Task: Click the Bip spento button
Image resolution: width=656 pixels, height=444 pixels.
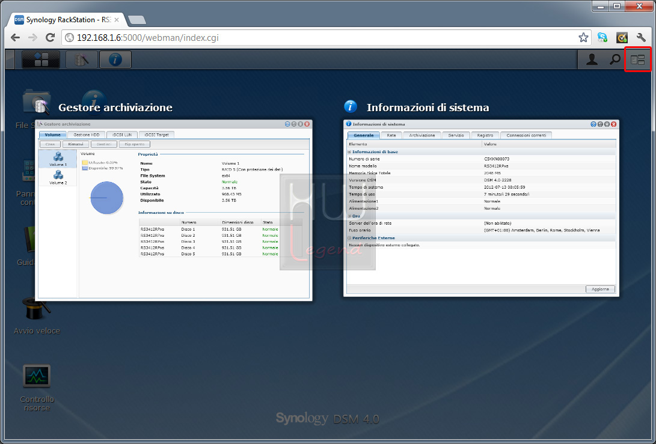Action: coord(134,144)
